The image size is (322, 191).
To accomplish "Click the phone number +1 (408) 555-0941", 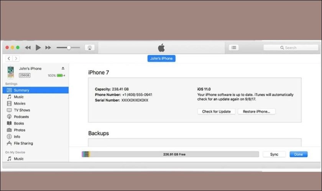I will tap(137, 95).
